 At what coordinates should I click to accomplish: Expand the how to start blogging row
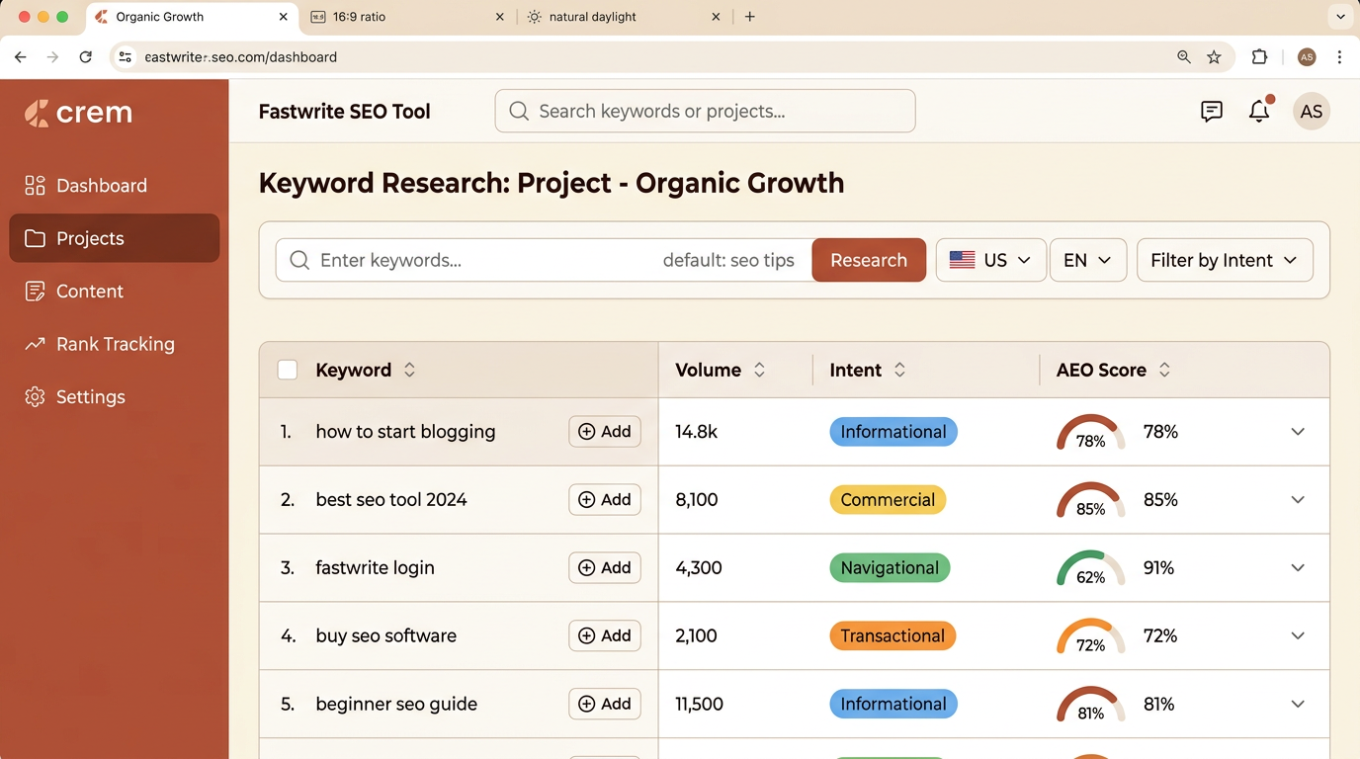pos(1298,432)
